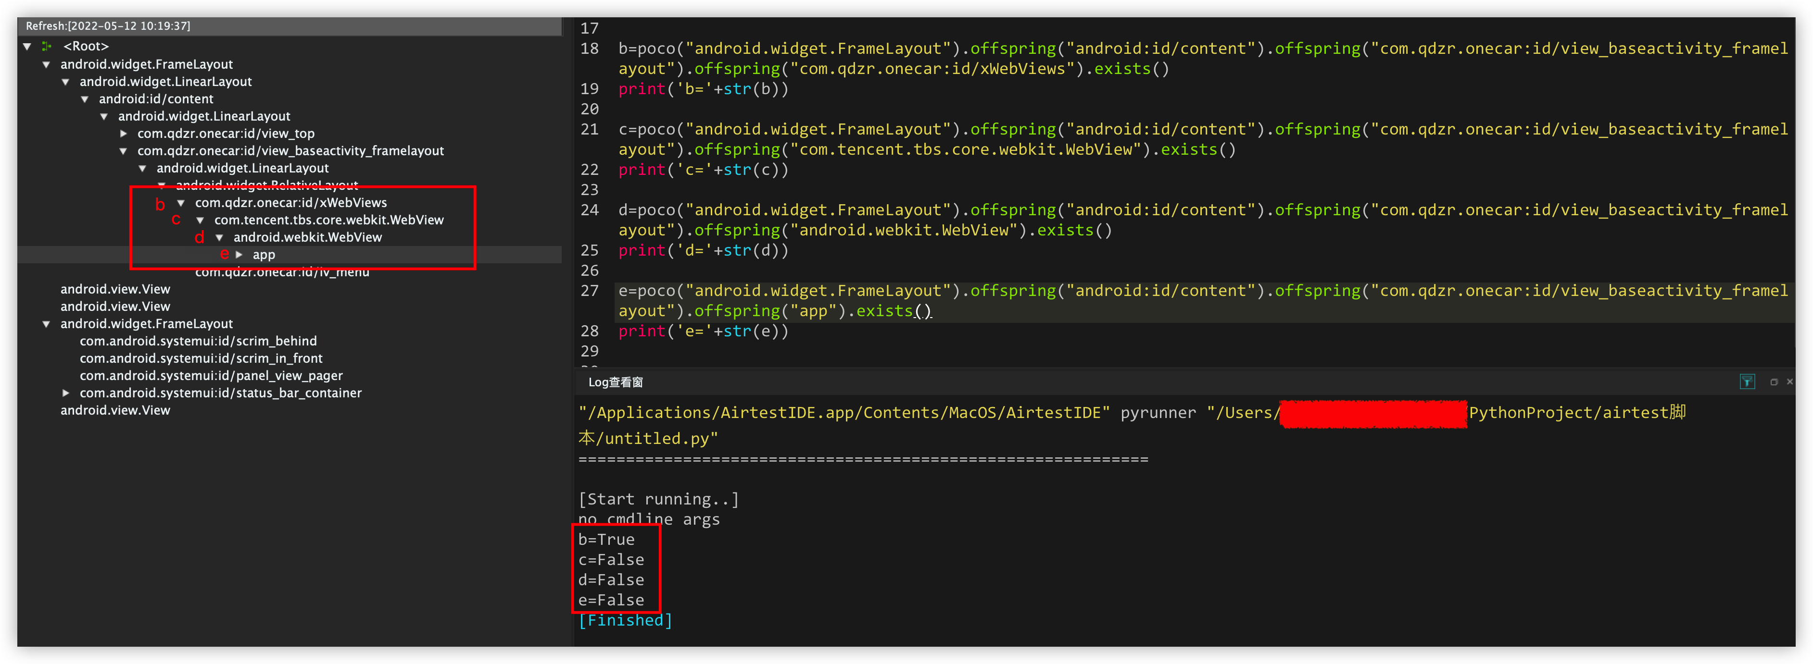Select com.qdzr.onecar:id/iv_menu item
1813x664 pixels.
[x=281, y=272]
